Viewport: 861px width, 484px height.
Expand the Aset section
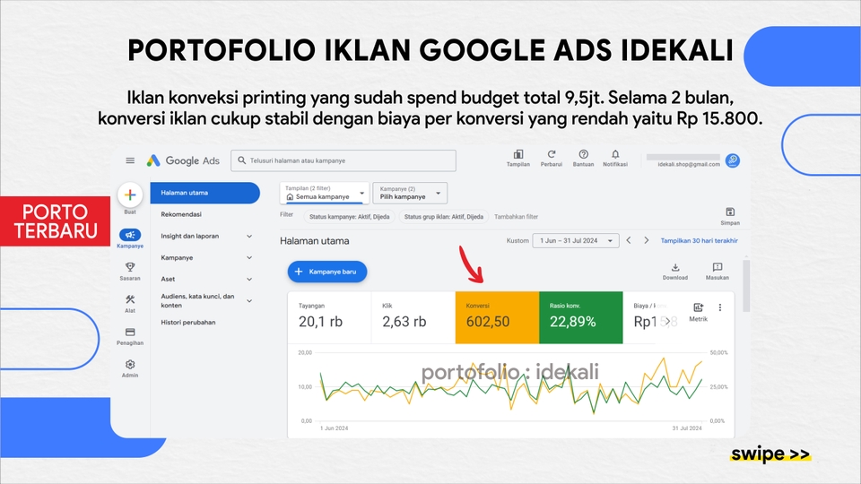point(204,279)
